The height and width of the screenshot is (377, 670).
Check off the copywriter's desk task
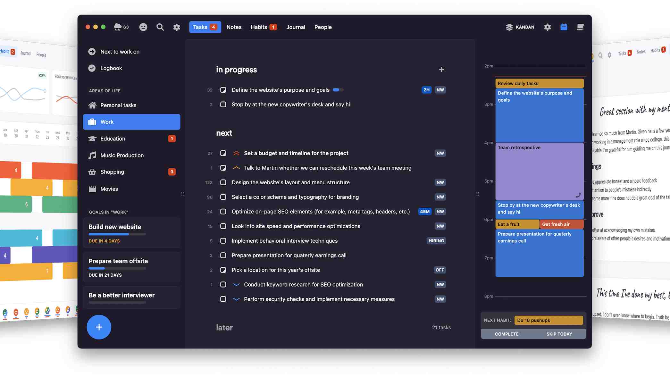click(x=223, y=104)
